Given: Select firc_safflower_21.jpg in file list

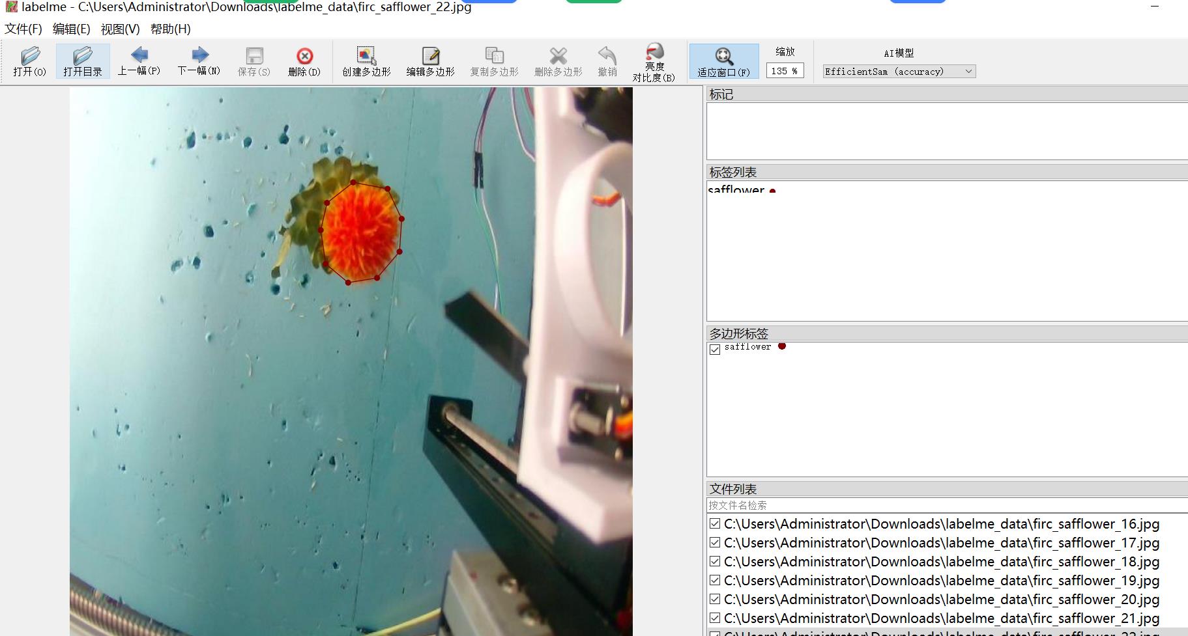Looking at the screenshot, I should (x=941, y=618).
